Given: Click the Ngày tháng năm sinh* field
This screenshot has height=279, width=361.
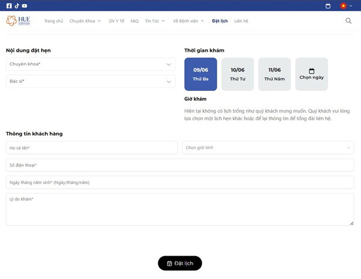Looking at the screenshot, I should click(180, 182).
